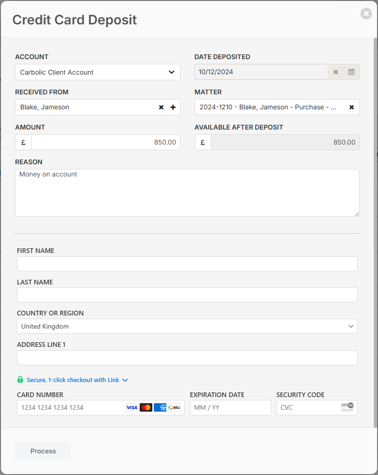The image size is (378, 475).
Task: Remove the selected Matter
Action: pyautogui.click(x=351, y=107)
